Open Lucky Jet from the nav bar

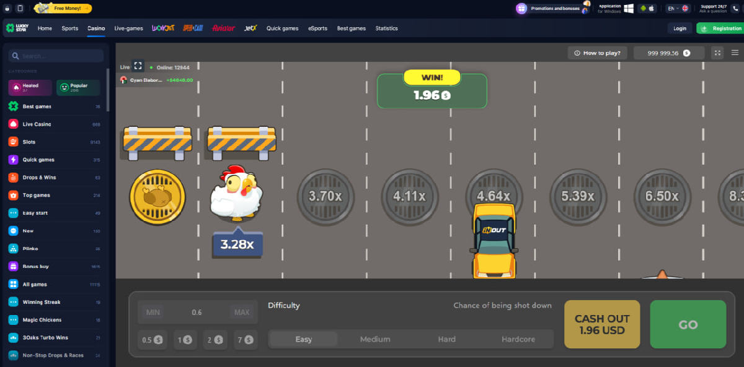[164, 28]
